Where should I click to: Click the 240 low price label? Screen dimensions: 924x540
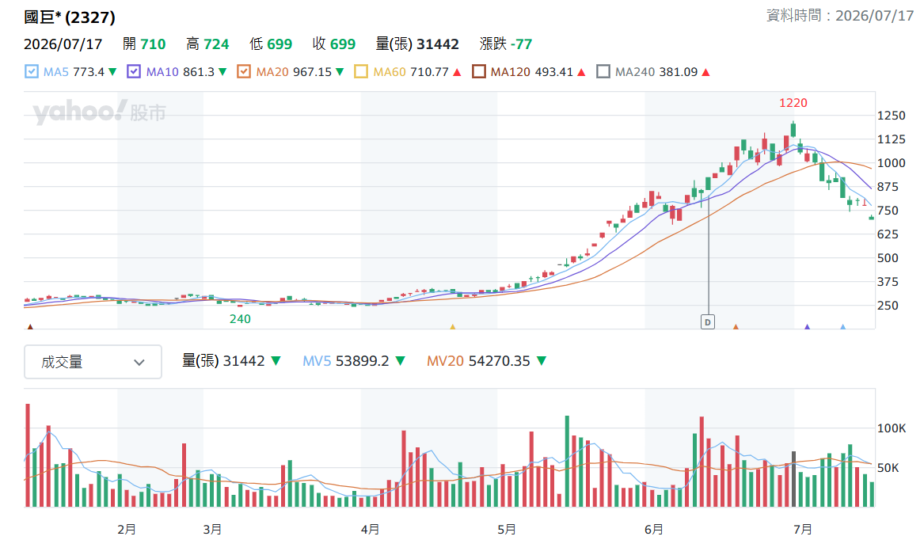[x=240, y=319]
